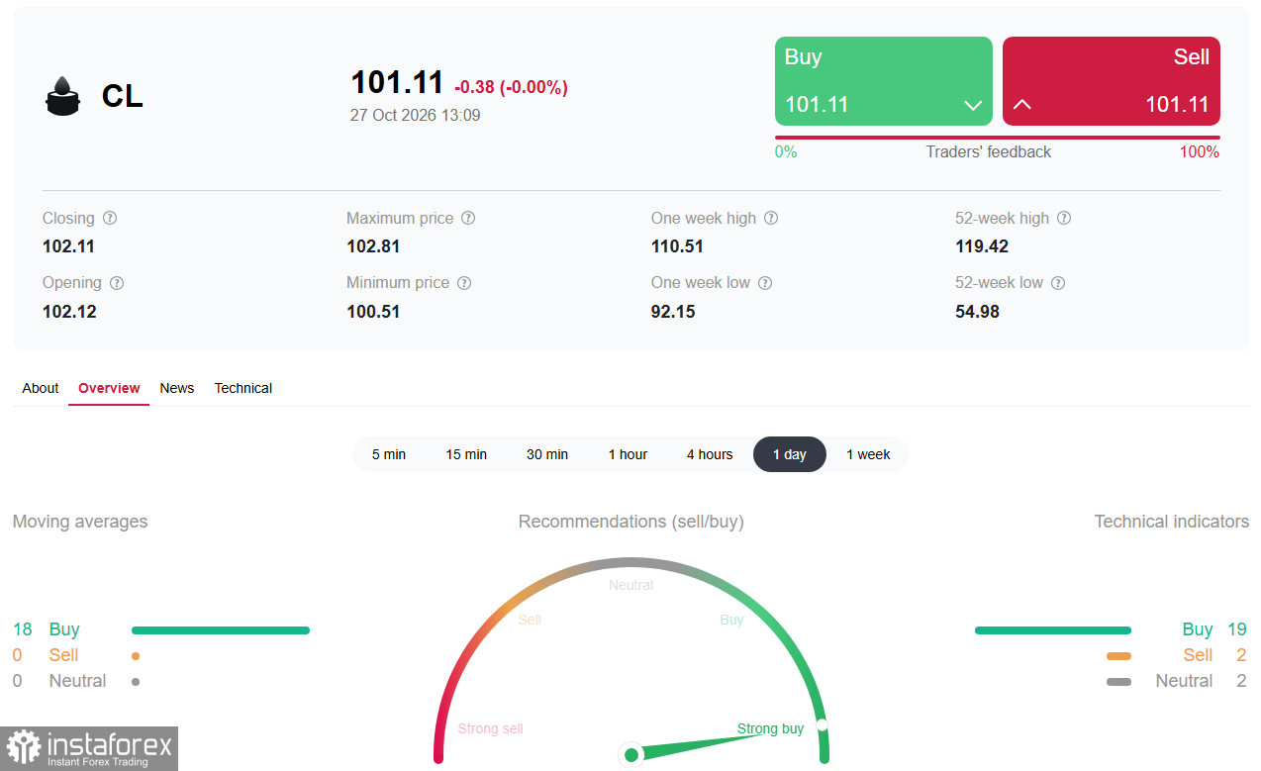
Task: Switch to the News tab
Action: point(177,388)
